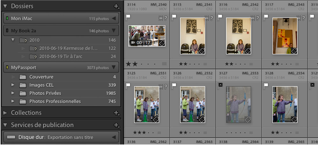Click the color label swatch on video 3114
The width and height of the screenshot is (318, 145).
tap(164, 64)
